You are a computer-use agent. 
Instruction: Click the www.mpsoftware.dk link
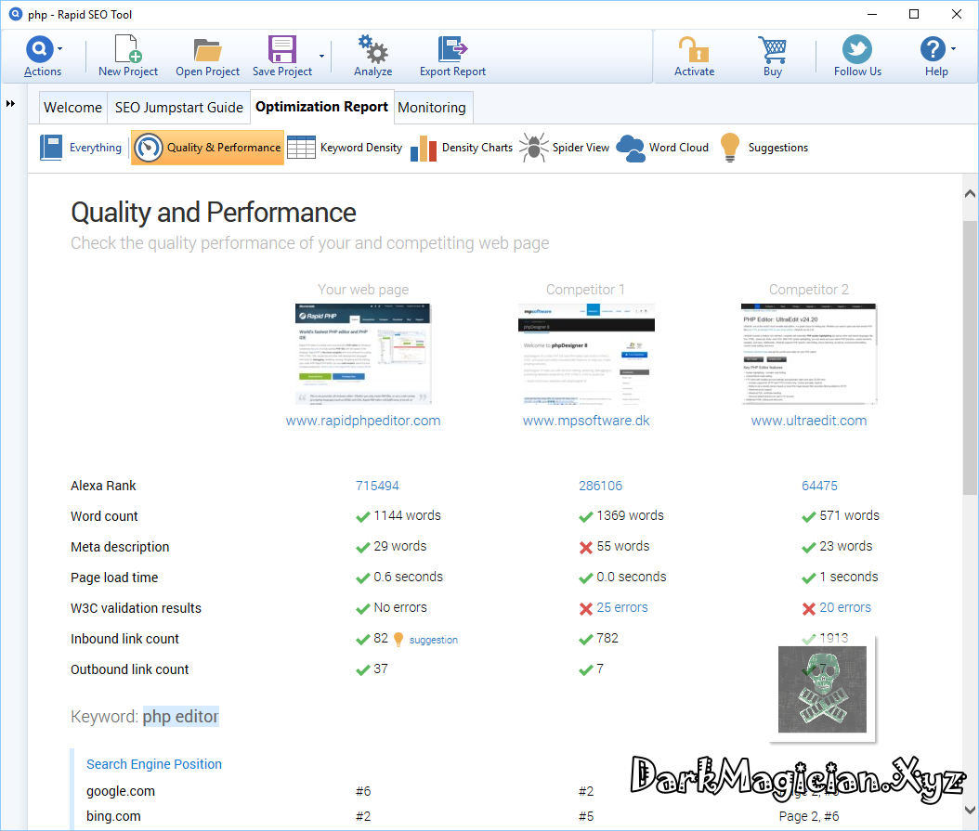586,421
